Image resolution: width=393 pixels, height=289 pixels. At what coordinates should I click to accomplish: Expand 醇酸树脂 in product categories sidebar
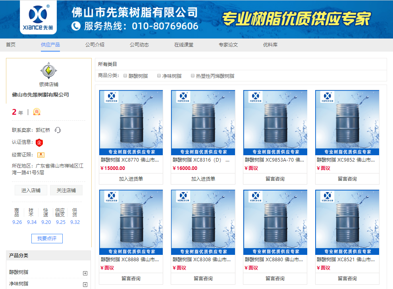tap(85, 273)
